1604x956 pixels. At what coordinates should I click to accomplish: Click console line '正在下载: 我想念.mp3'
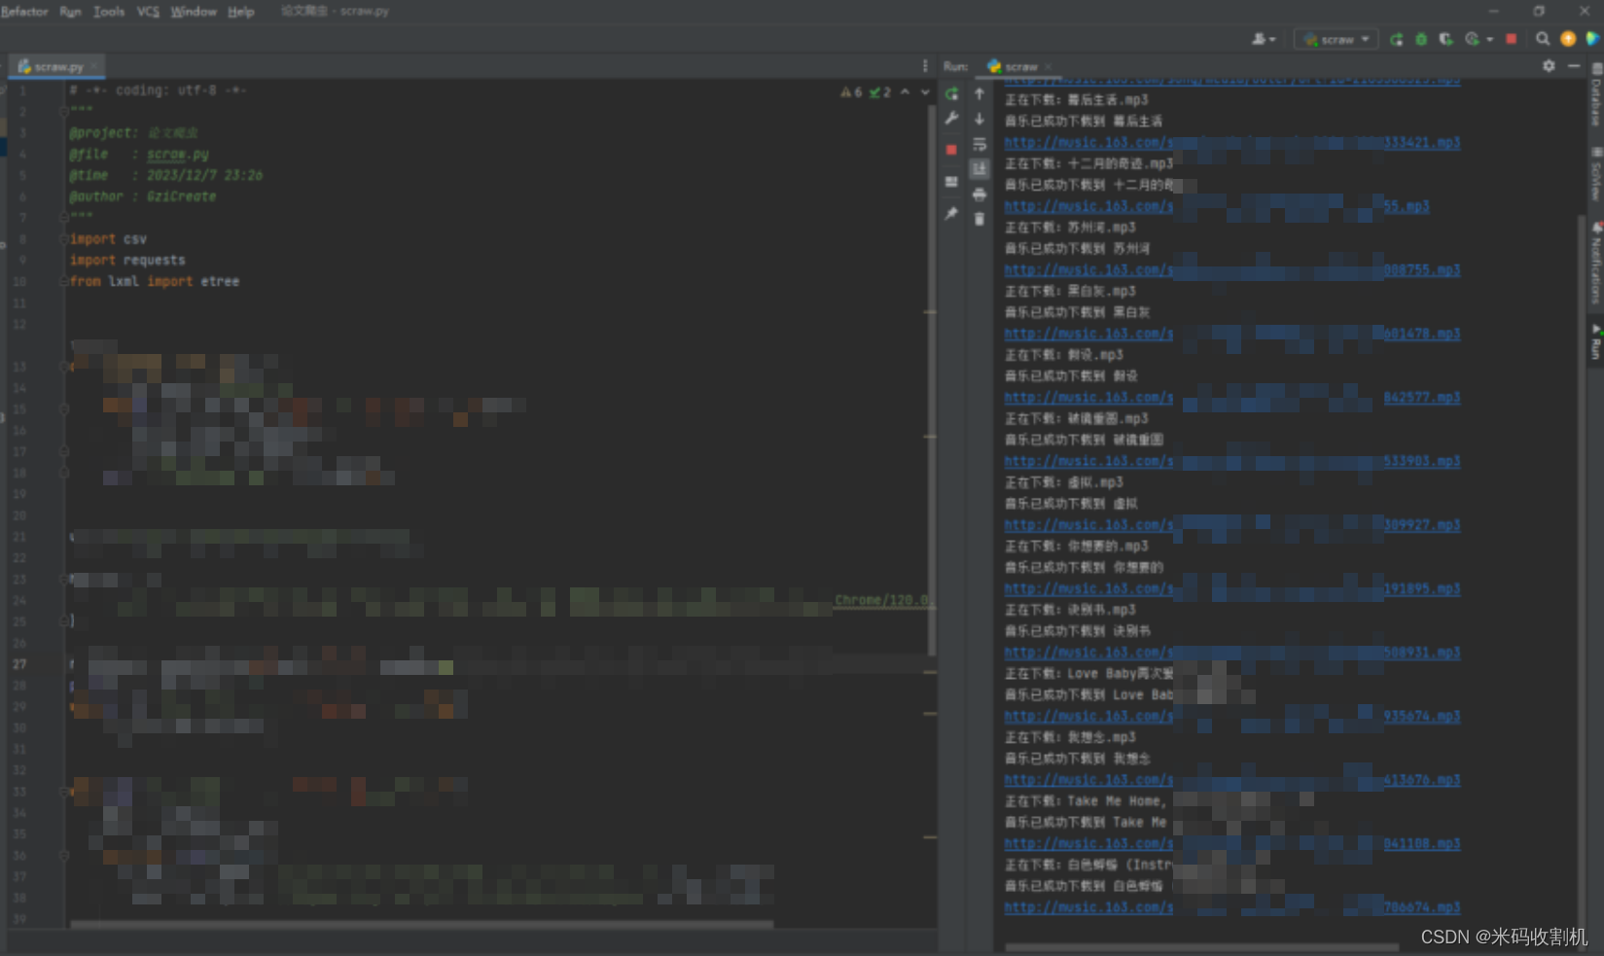[x=1069, y=737]
